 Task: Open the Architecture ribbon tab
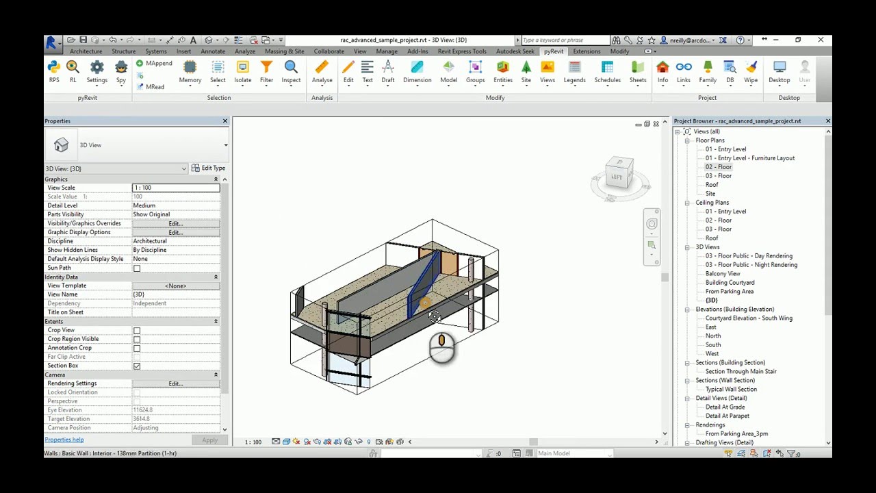point(86,51)
